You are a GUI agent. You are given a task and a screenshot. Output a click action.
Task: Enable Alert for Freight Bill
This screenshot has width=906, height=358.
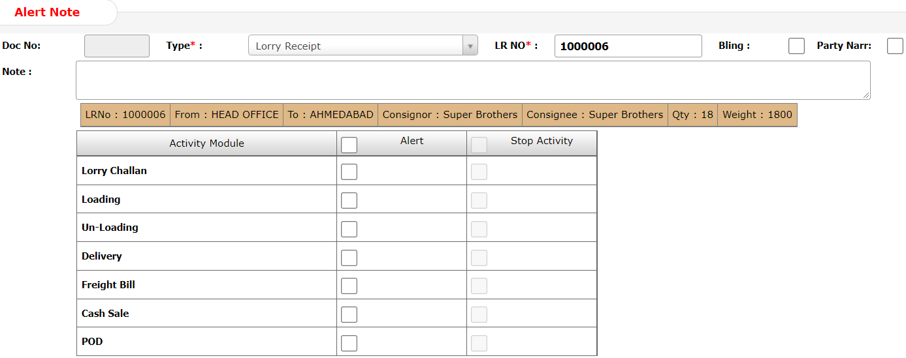[x=349, y=286]
